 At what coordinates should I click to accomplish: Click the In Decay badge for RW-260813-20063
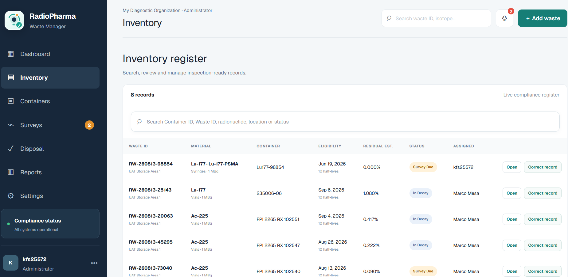(x=421, y=219)
